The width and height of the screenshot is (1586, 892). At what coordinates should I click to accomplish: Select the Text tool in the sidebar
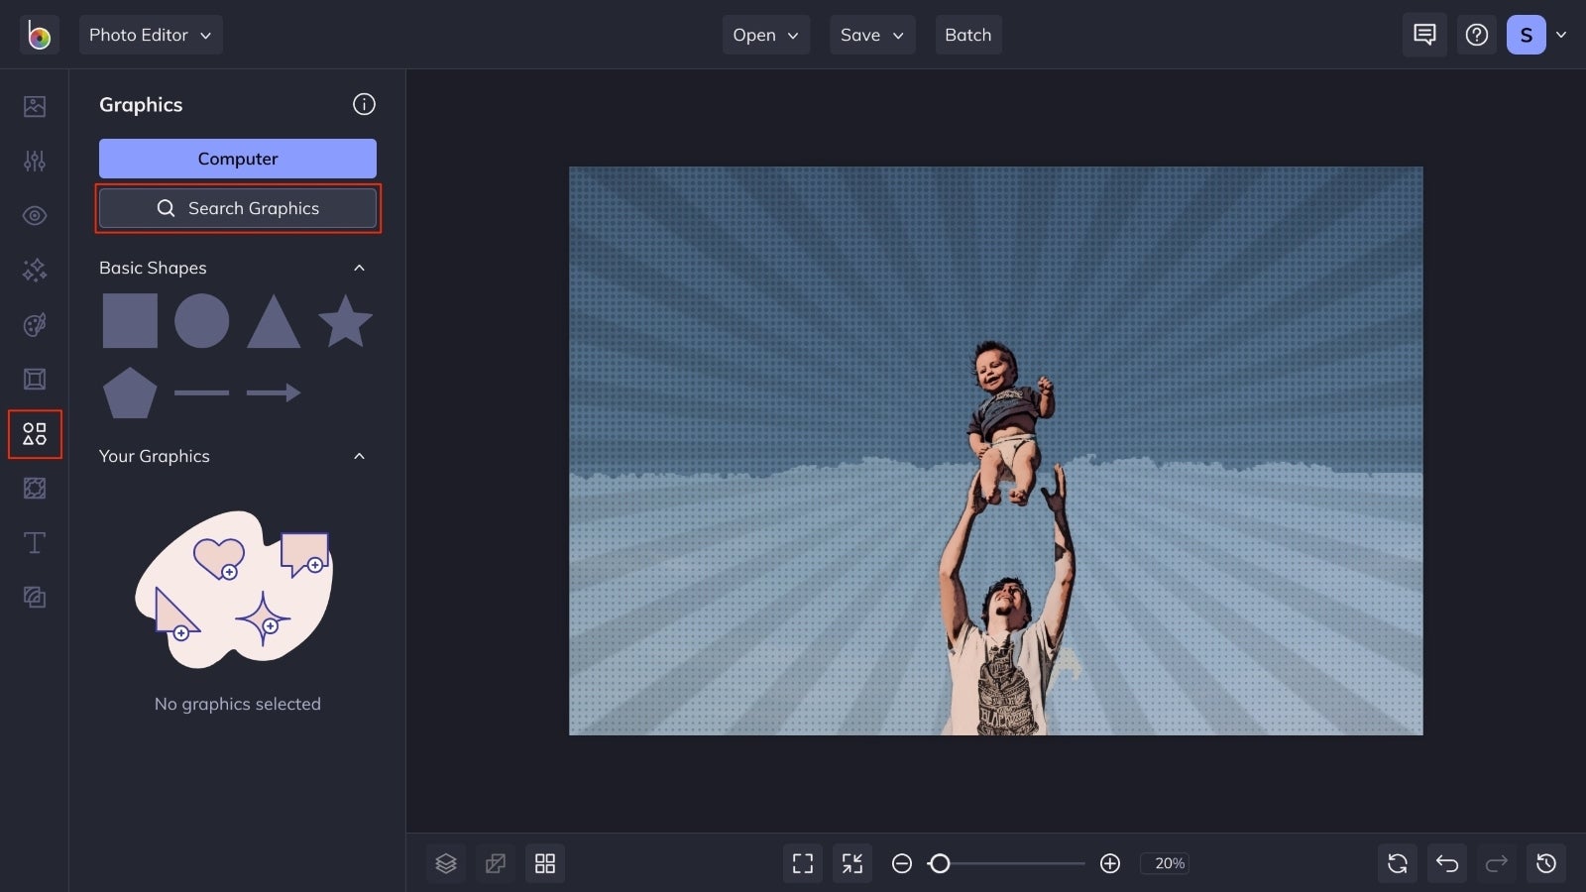pyautogui.click(x=34, y=542)
